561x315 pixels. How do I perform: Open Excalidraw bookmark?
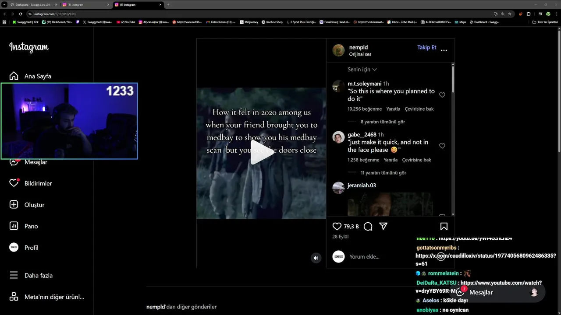pos(334,22)
